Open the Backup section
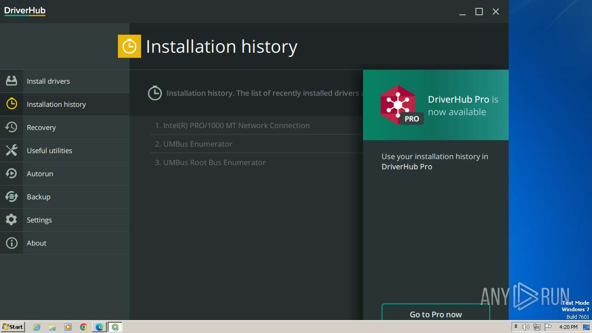 tap(65, 197)
